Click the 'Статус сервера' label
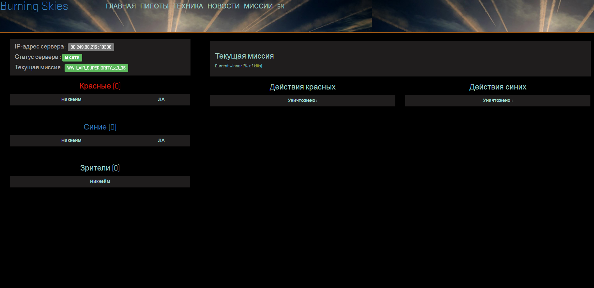Screen dimensions: 594x288 tap(37, 57)
